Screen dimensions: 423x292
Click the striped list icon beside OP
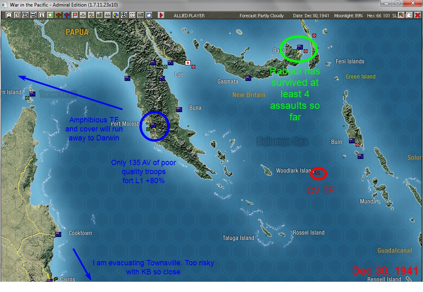pyautogui.click(x=141, y=15)
